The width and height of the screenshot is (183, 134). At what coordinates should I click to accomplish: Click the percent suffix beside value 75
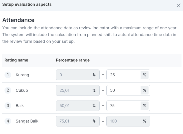[145, 106]
